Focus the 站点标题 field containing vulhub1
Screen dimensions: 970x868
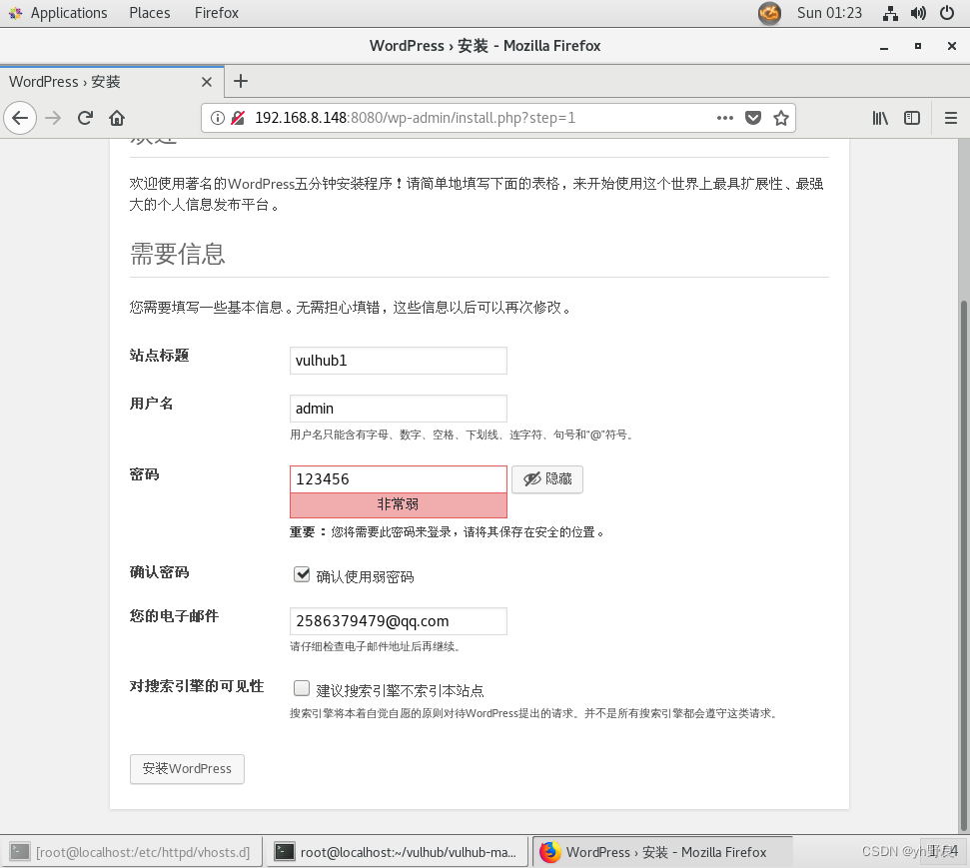pyautogui.click(x=399, y=361)
